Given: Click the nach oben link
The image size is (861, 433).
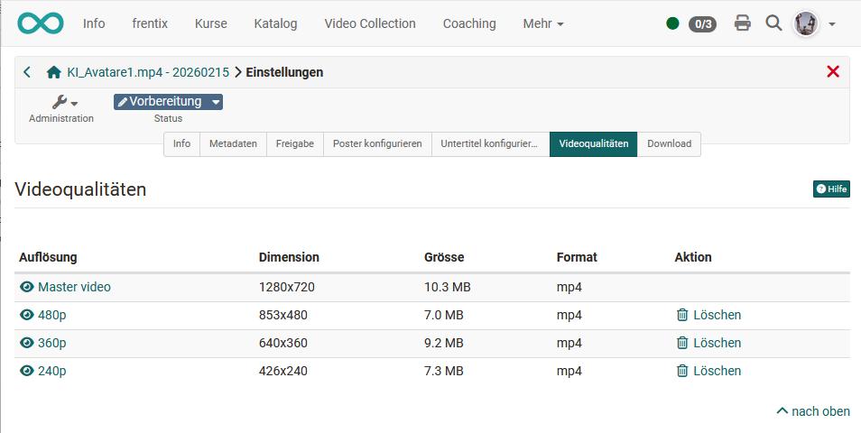Looking at the screenshot, I should (x=813, y=411).
